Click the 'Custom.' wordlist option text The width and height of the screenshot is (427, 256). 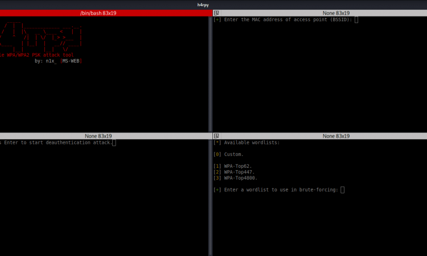tap(233, 154)
